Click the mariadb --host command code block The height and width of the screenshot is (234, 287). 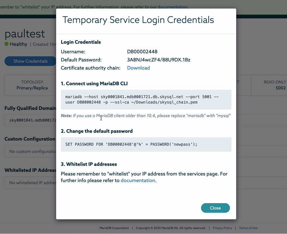[146, 100]
